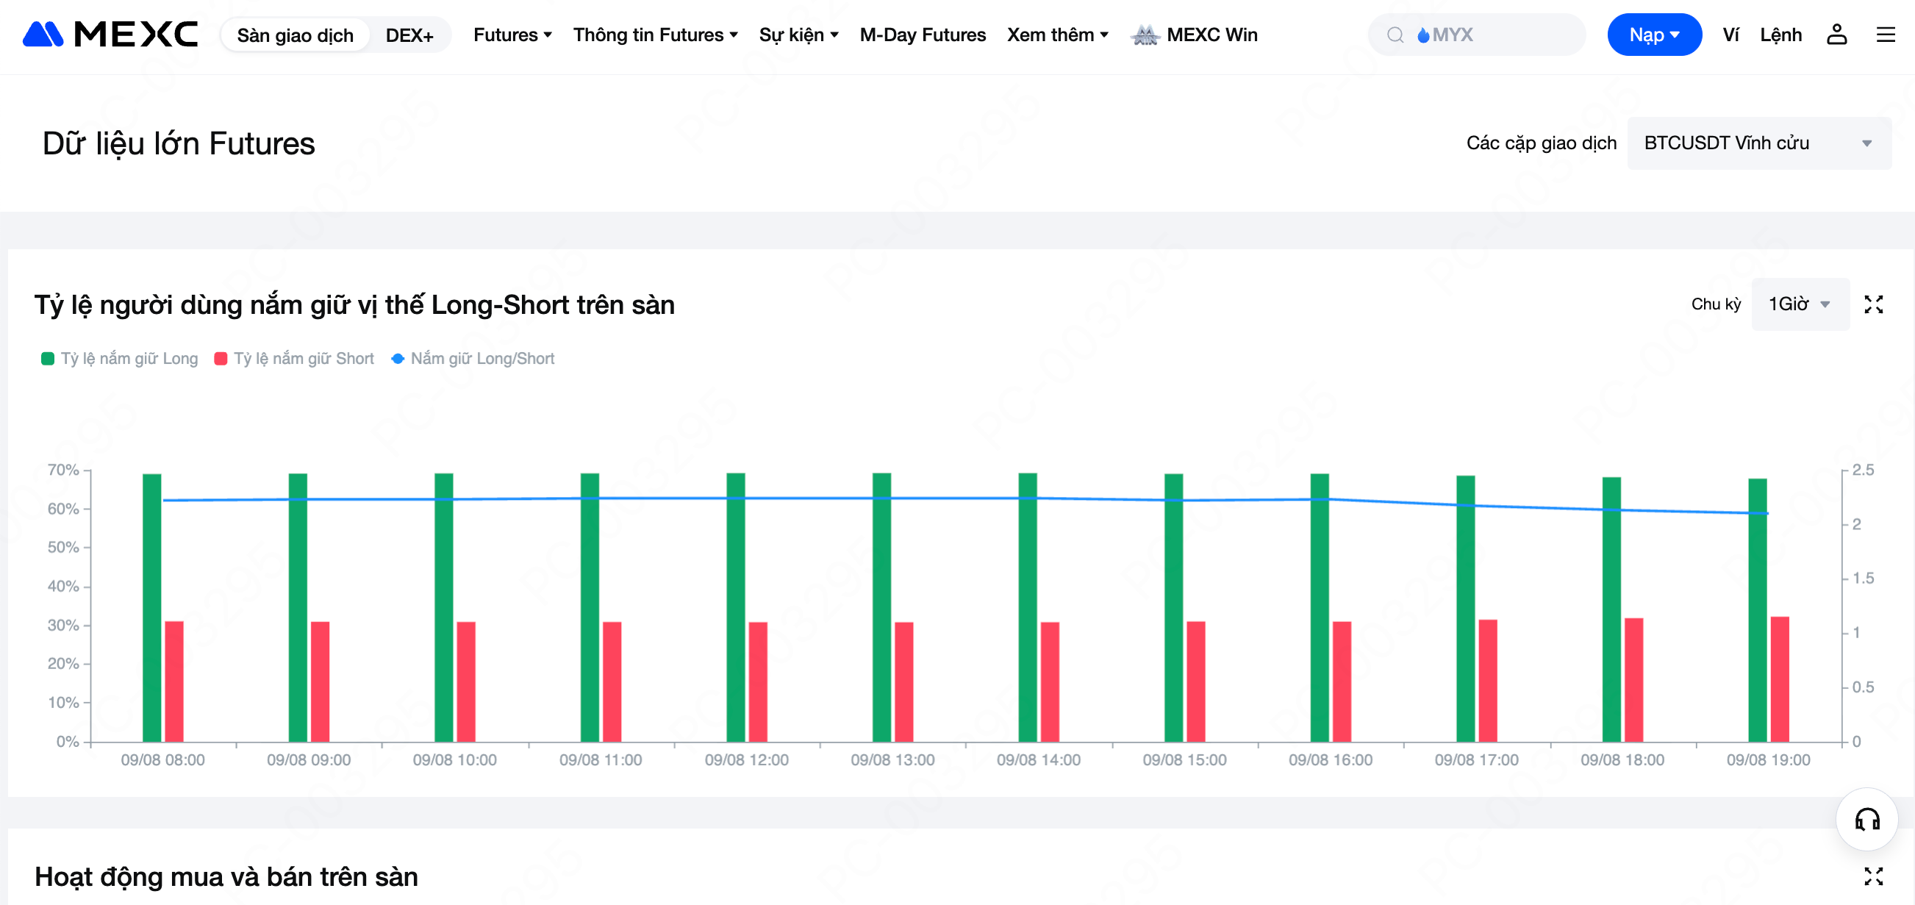This screenshot has height=905, width=1915.
Task: Open the Lệnh orders link
Action: [x=1780, y=35]
